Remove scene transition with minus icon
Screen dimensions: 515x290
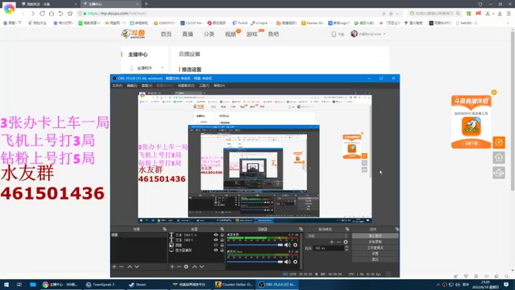pos(339,242)
